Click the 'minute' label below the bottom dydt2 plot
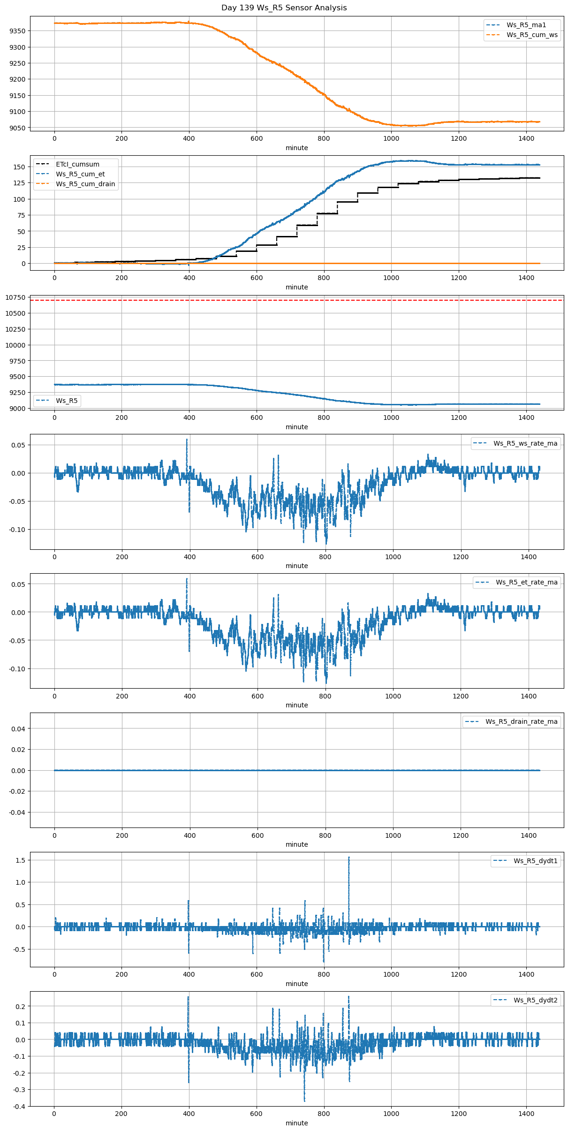This screenshot has height=1131, width=568. click(x=297, y=1123)
